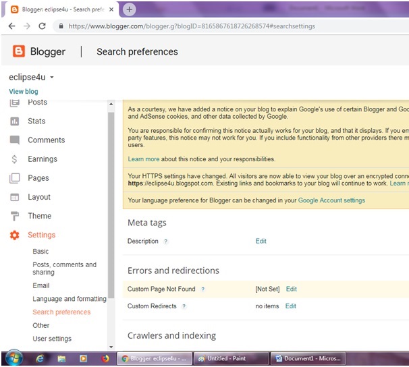This screenshot has height=367, width=409.
Task: Open Language and formatting settings
Action: point(70,299)
